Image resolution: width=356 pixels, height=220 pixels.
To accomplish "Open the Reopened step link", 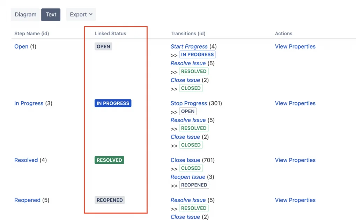I will coord(27,200).
